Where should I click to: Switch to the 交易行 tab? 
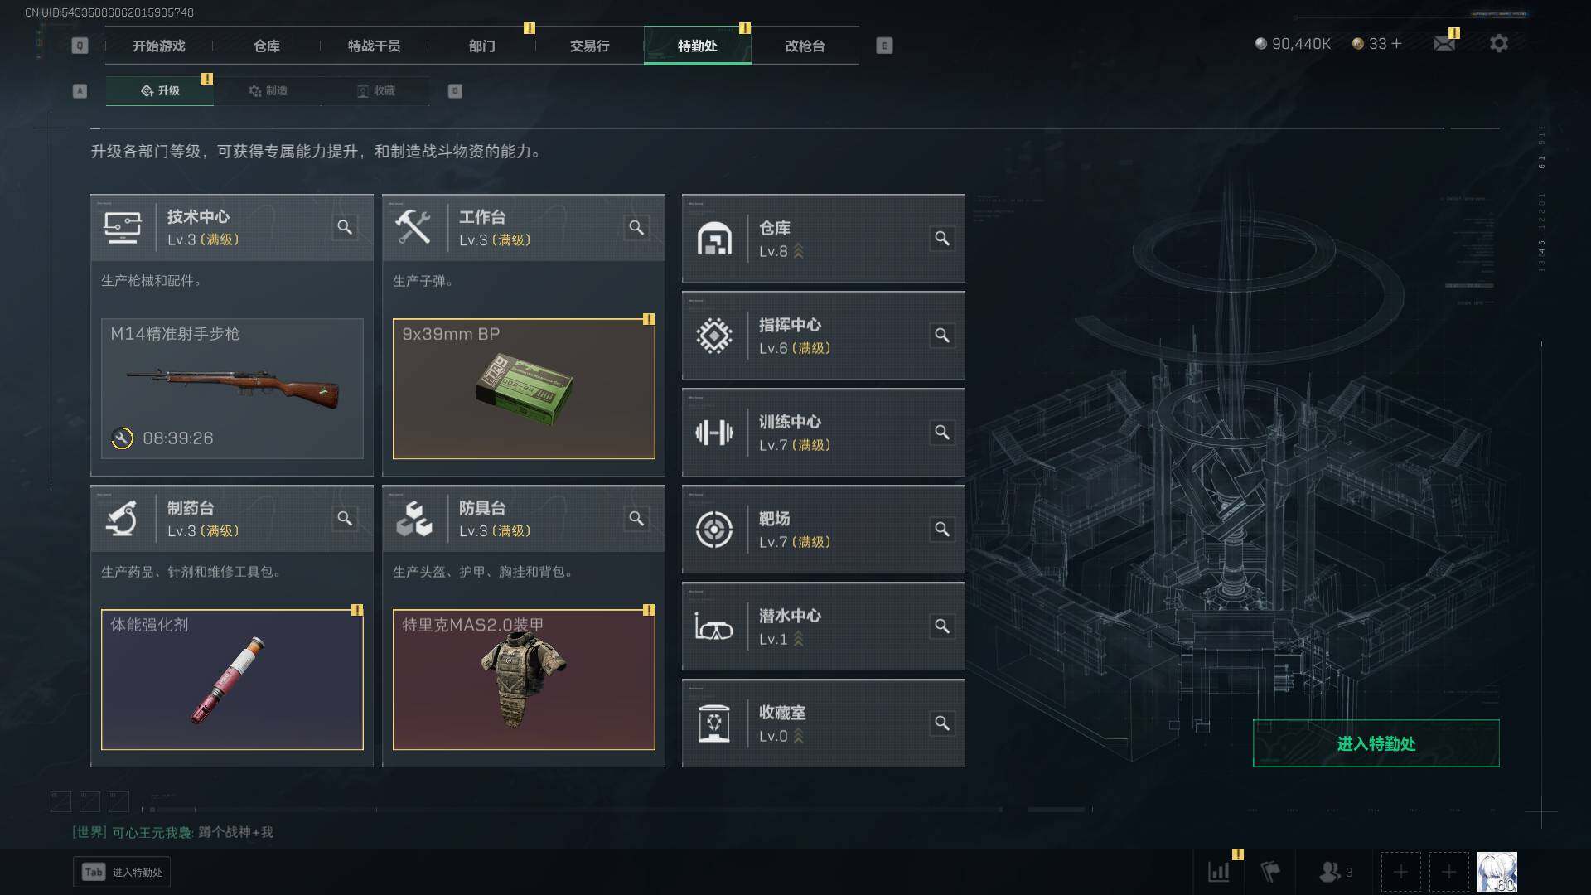589,46
